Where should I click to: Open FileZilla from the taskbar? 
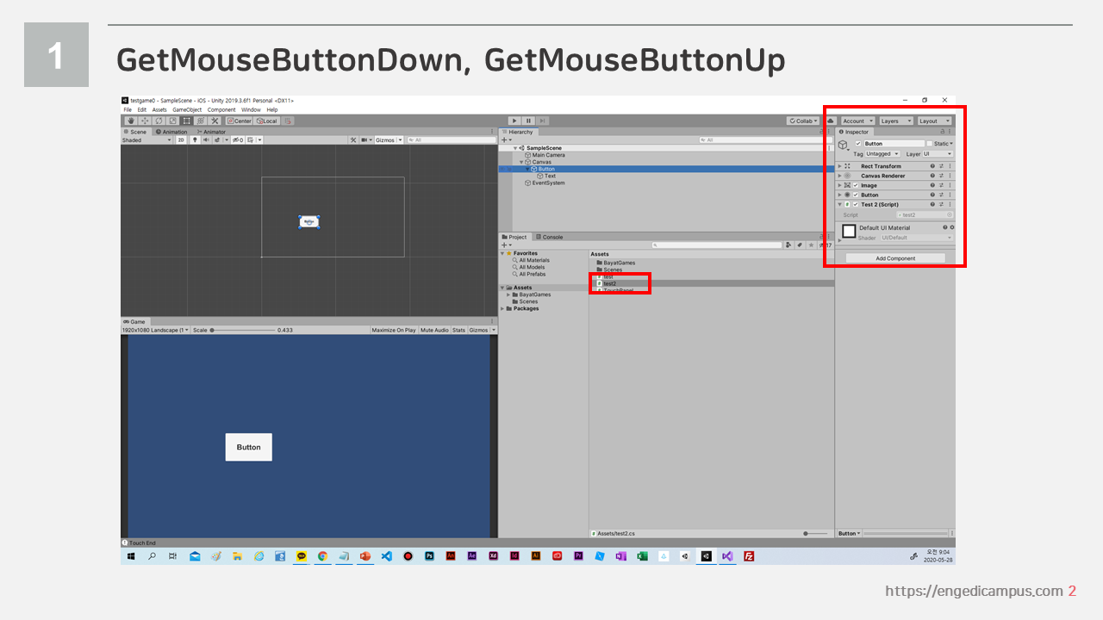[x=748, y=556]
